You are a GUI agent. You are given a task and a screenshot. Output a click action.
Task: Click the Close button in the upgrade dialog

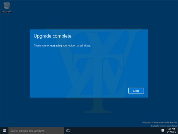point(136,91)
